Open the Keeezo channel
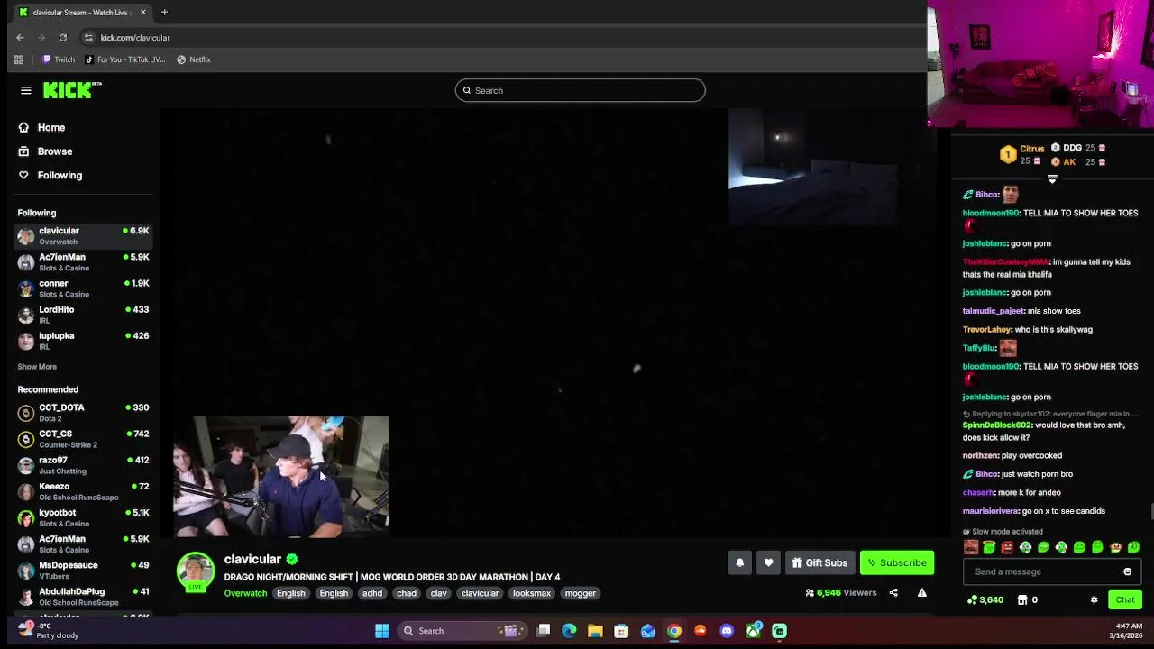 83,490
